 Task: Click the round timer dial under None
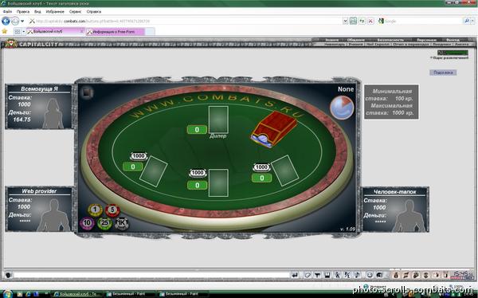click(x=342, y=108)
